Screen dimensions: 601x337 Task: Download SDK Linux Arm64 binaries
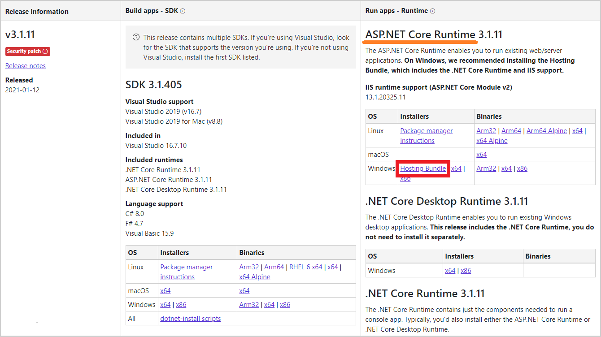pos(274,267)
